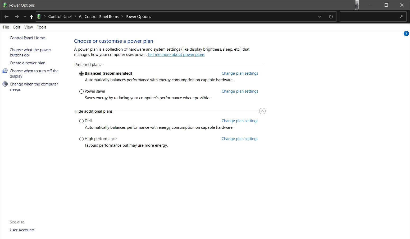Open the address bar history dropdown
Screen dimensions: 410x239
point(320,17)
